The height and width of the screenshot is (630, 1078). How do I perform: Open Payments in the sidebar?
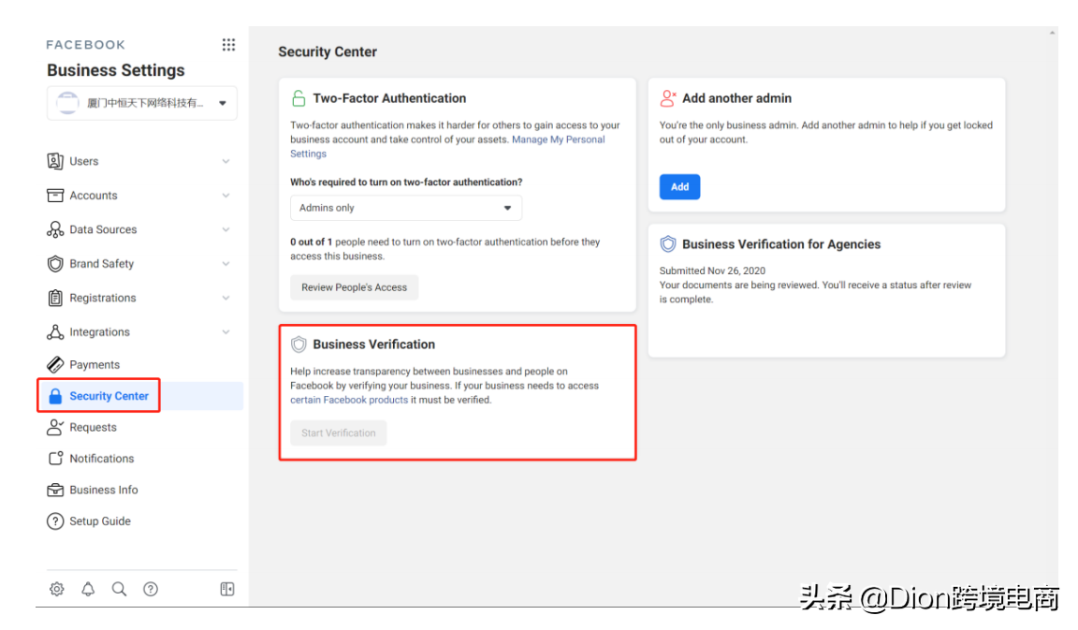coord(95,364)
